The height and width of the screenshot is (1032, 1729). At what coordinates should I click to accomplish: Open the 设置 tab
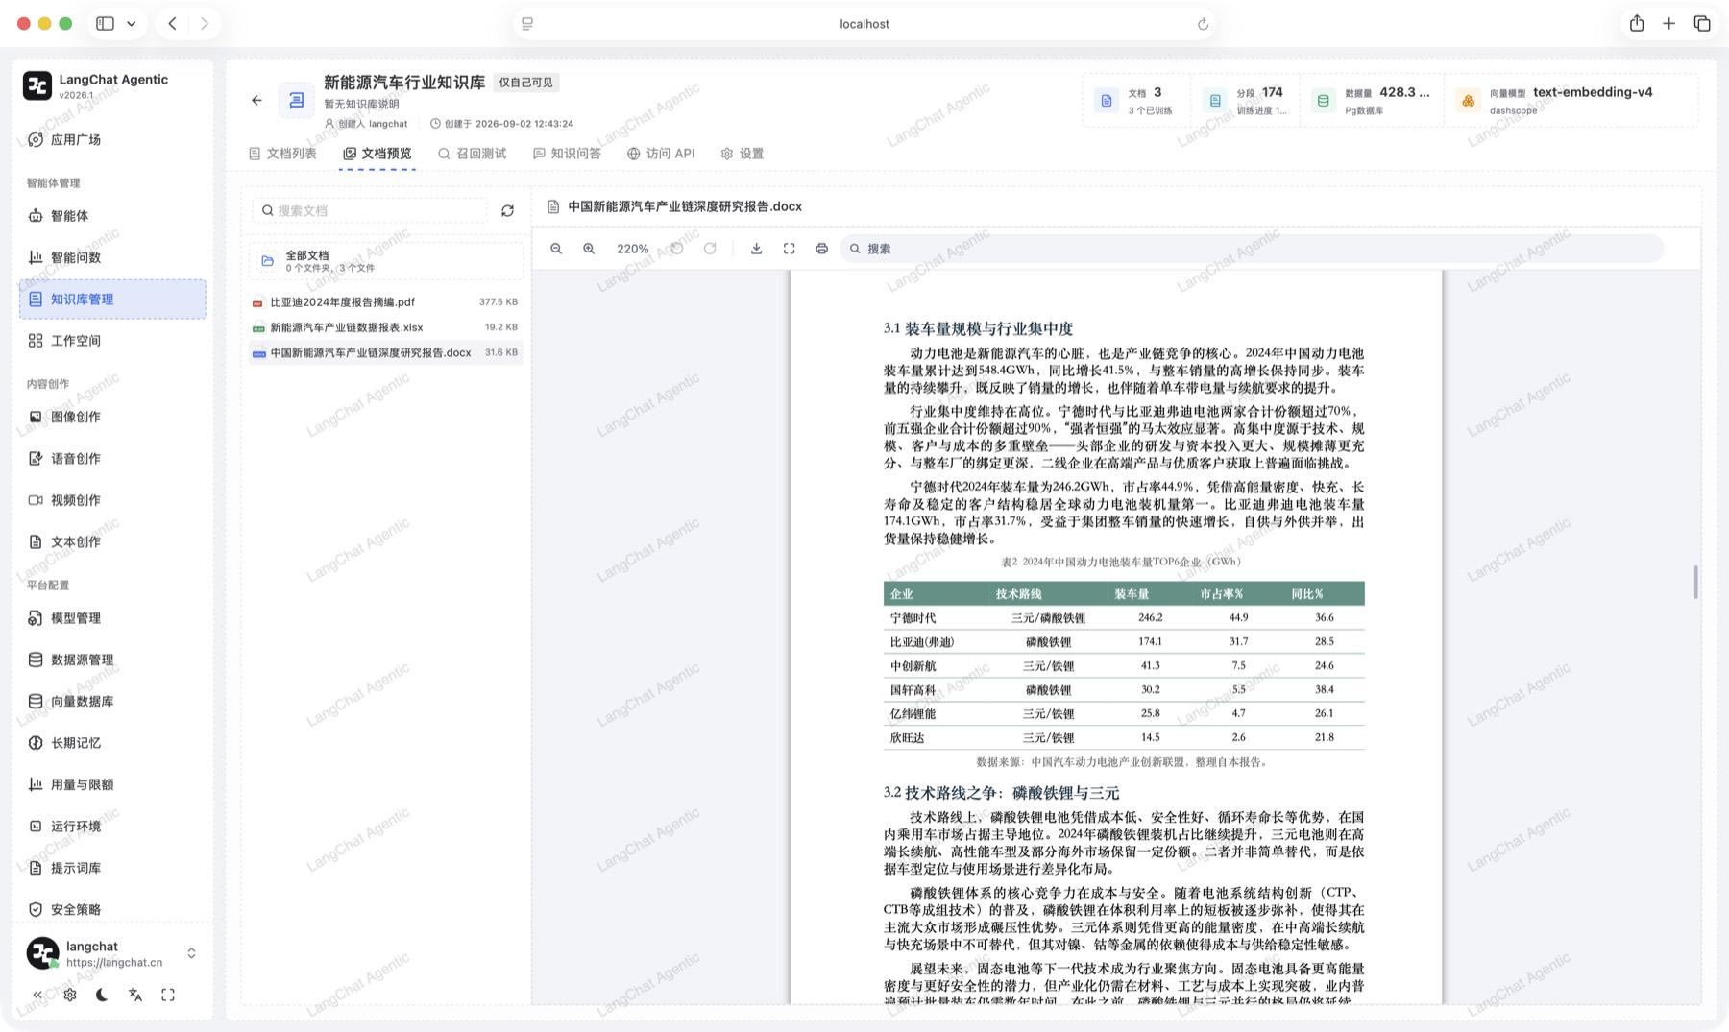[742, 154]
